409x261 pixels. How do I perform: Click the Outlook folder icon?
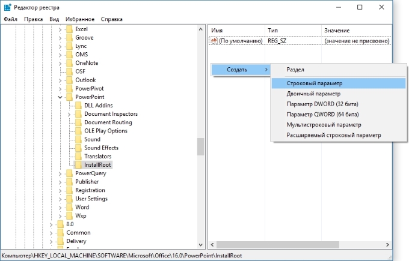(x=69, y=80)
